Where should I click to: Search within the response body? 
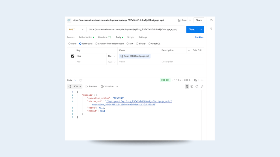click(x=197, y=86)
